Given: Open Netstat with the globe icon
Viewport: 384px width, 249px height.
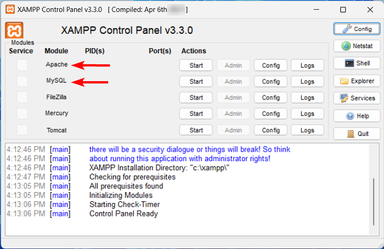Looking at the screenshot, I should 357,46.
